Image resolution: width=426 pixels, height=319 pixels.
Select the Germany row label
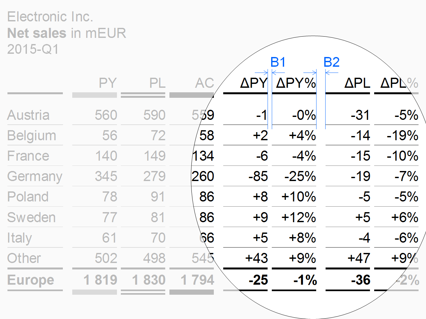[35, 177]
